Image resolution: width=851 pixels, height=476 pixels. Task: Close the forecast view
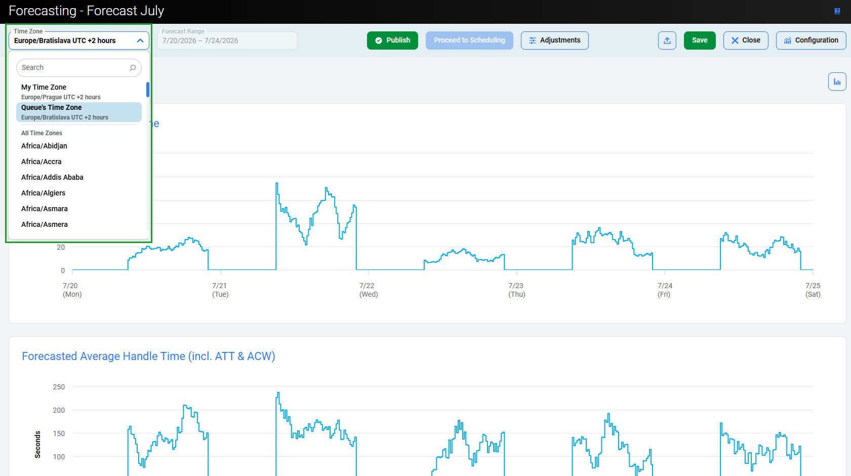(746, 41)
